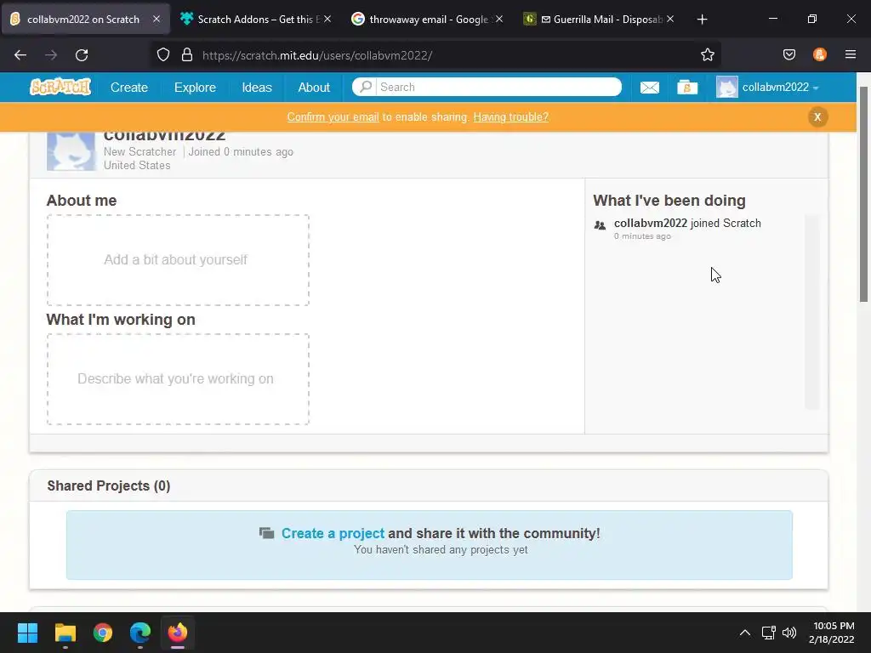Open Windows Start menu
The image size is (871, 653).
click(27, 633)
